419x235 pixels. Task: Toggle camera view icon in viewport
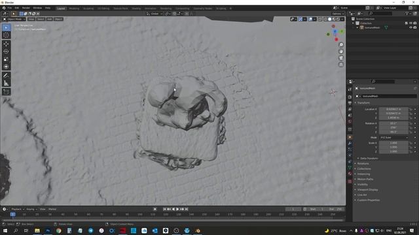click(341, 58)
